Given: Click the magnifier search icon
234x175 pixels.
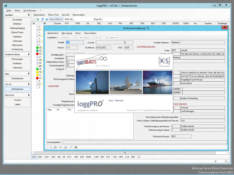Looking at the screenshot, I should click(x=71, y=147).
